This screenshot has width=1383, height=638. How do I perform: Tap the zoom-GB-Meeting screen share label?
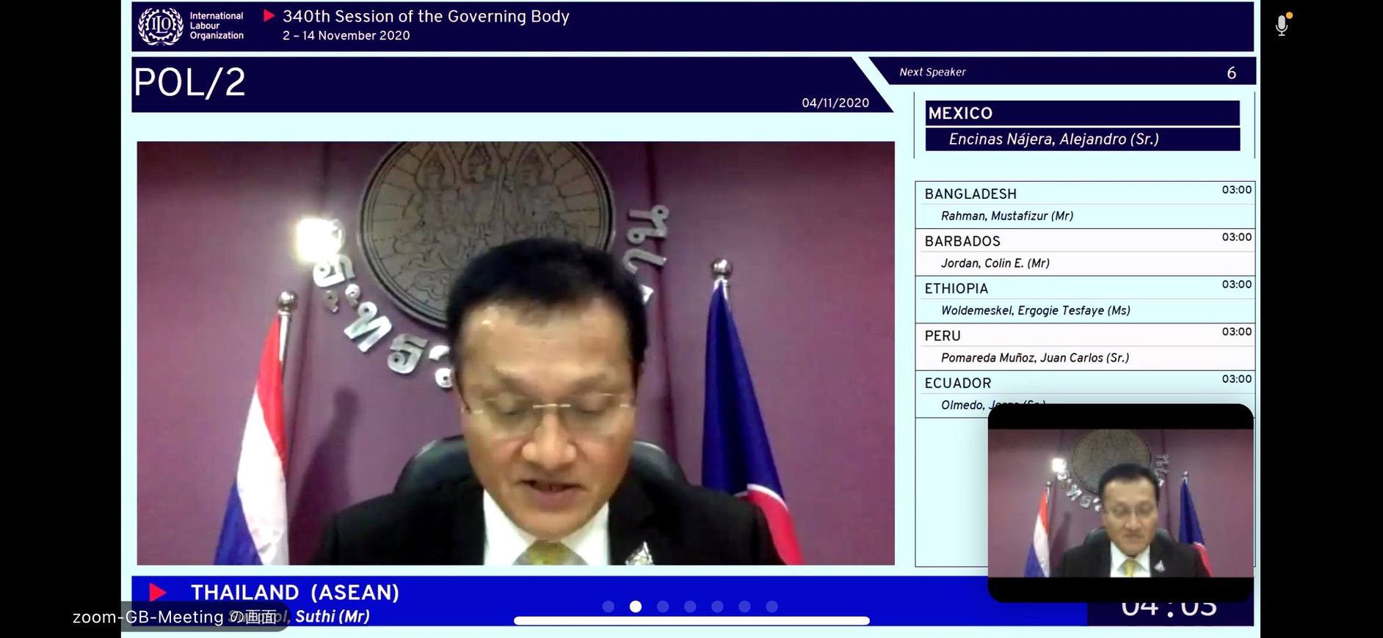point(175,617)
